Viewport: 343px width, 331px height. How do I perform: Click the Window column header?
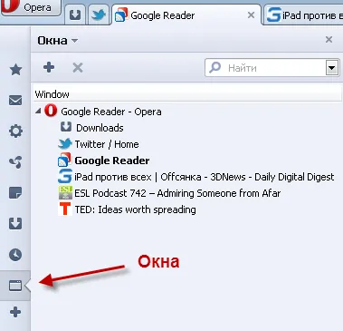click(187, 94)
